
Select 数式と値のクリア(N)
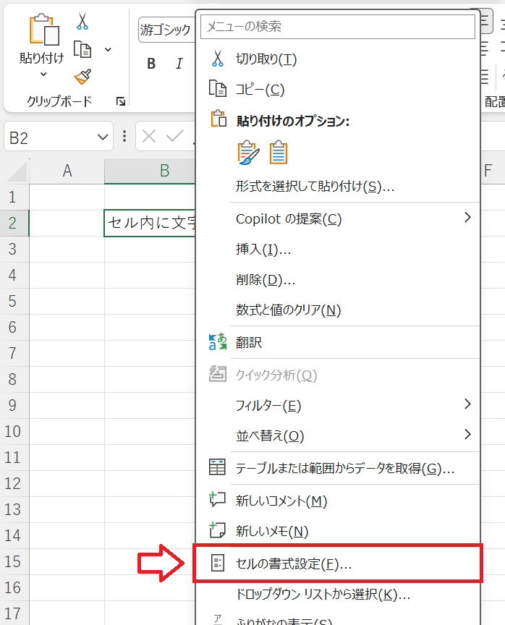point(338,310)
